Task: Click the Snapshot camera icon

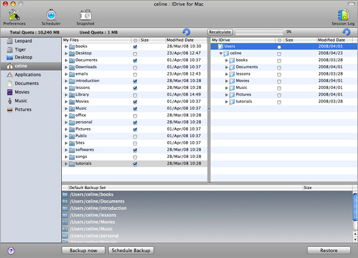Action: [x=85, y=15]
